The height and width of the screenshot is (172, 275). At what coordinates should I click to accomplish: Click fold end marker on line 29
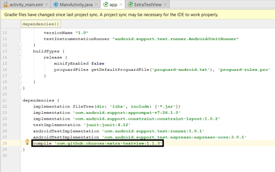(20, 150)
